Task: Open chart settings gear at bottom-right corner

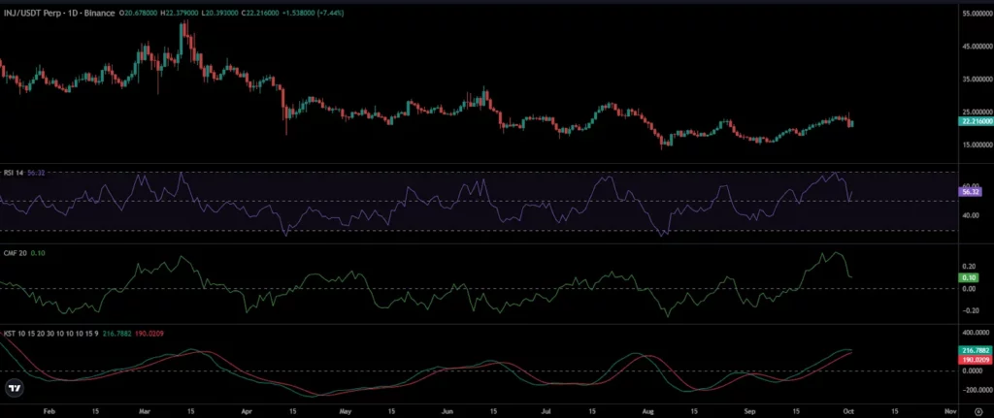Action: click(x=978, y=411)
